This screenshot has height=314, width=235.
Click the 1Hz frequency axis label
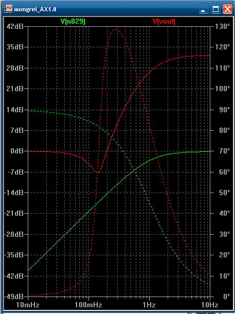coord(149,305)
